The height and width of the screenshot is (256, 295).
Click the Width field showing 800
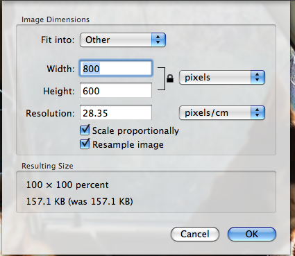coord(116,69)
